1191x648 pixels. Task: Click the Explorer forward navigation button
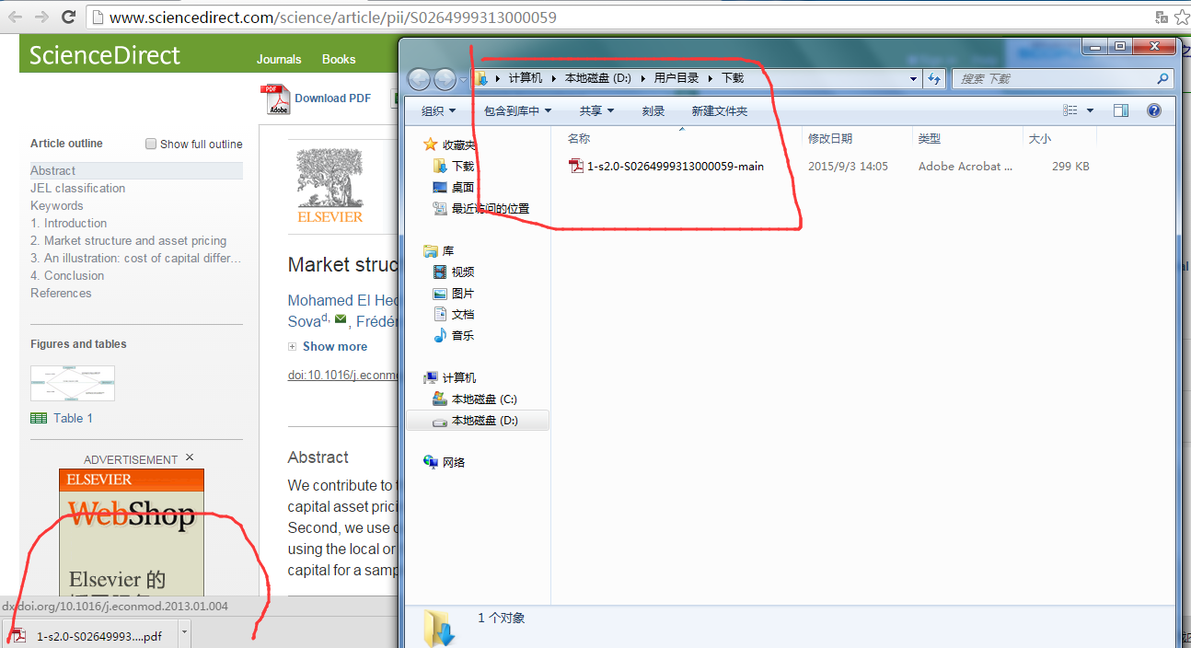(445, 79)
